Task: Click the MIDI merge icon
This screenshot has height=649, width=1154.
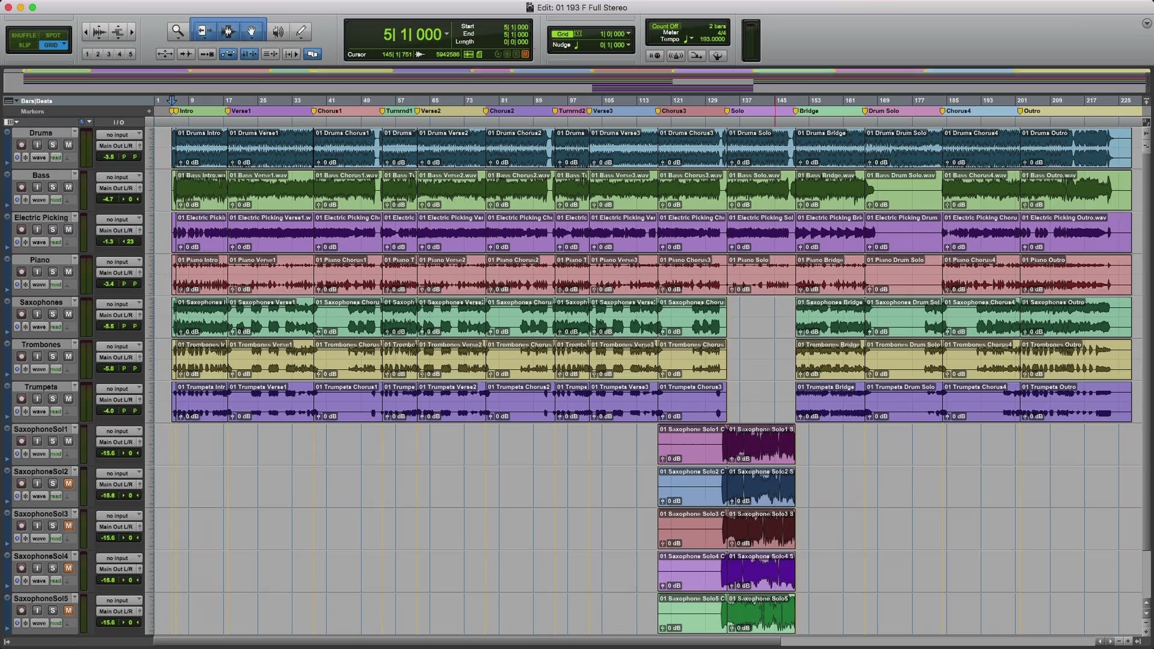Action: [697, 56]
